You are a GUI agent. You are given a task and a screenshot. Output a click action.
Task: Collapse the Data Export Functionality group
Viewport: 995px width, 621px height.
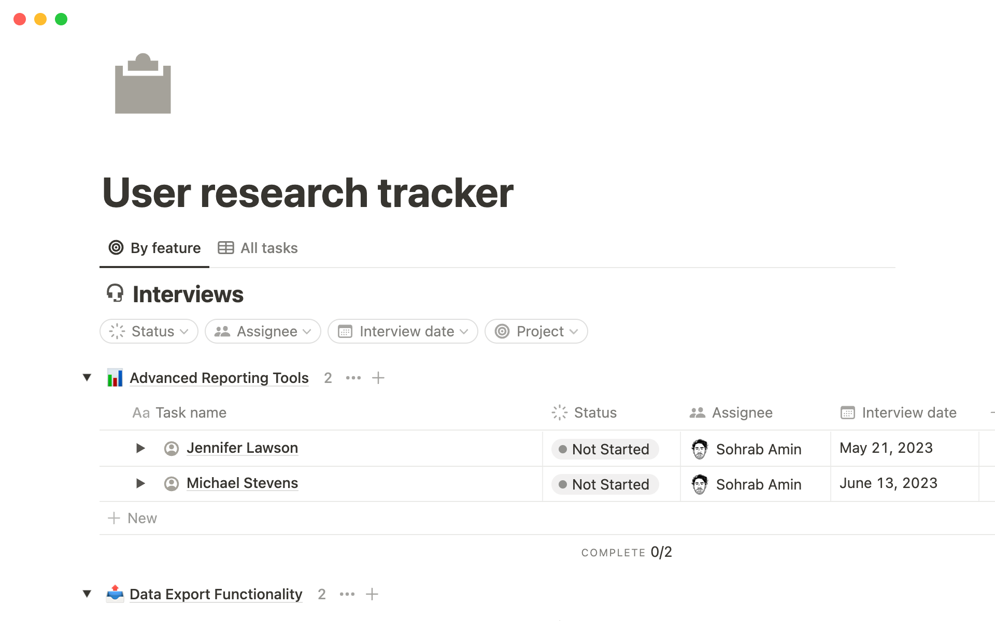tap(87, 594)
